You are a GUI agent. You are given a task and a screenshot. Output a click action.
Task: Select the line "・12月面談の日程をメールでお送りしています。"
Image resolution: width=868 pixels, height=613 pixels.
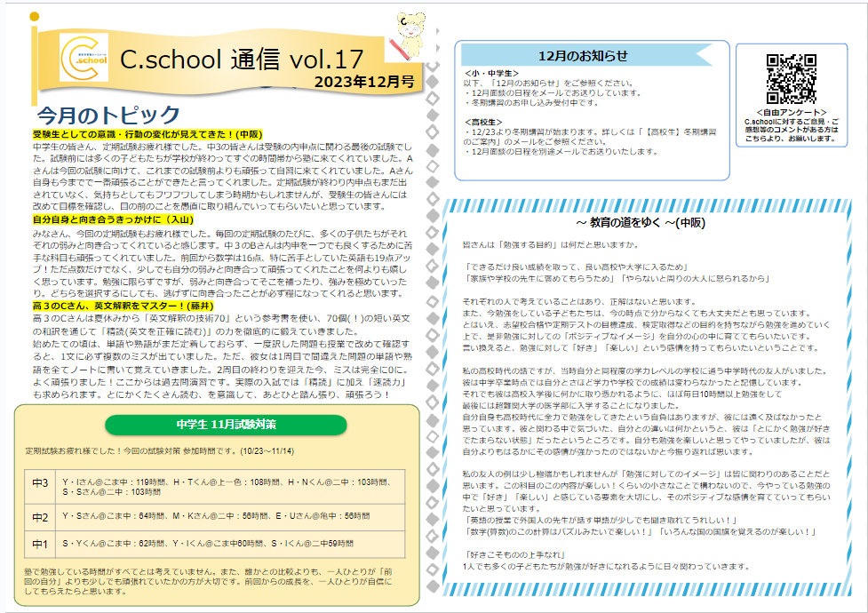pos(553,93)
